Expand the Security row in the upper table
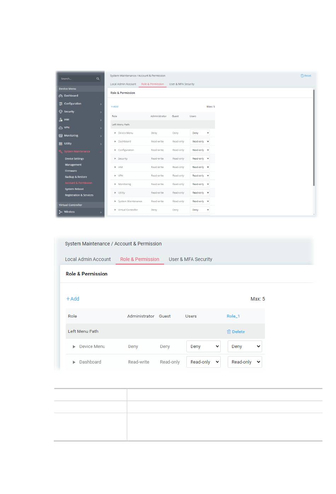 115,159
